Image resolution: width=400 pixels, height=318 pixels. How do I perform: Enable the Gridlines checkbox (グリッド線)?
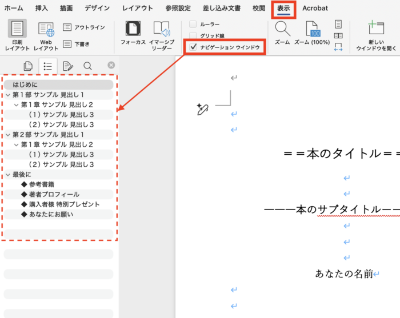(x=193, y=35)
